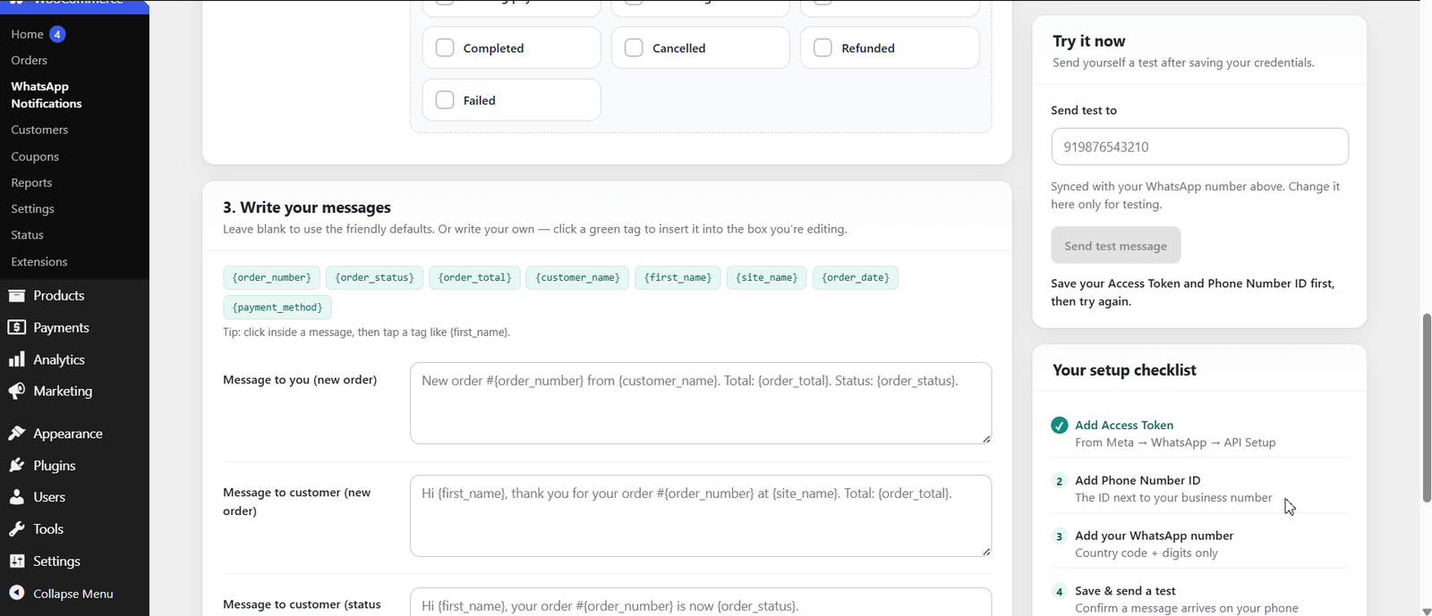Click the Plugins plug icon
This screenshot has height=616, width=1432.
pyautogui.click(x=17, y=465)
